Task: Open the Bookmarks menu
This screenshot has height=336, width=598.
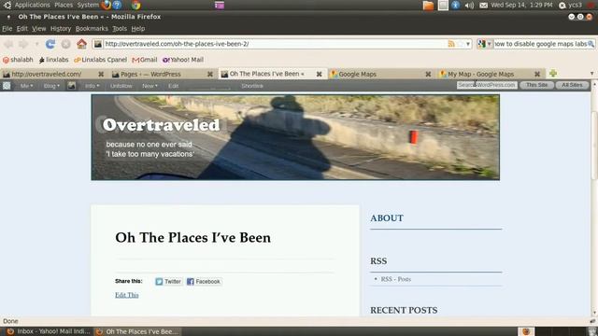Action: pos(92,29)
